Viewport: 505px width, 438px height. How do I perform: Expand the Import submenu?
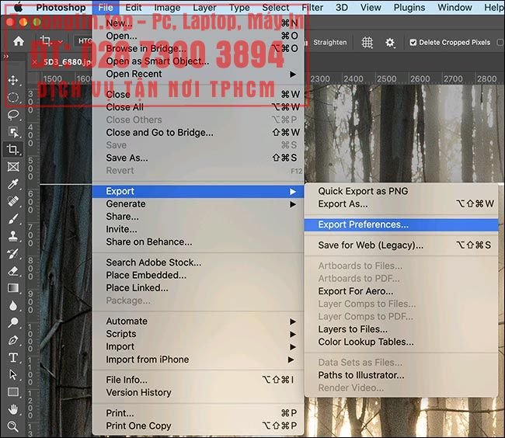(x=198, y=346)
